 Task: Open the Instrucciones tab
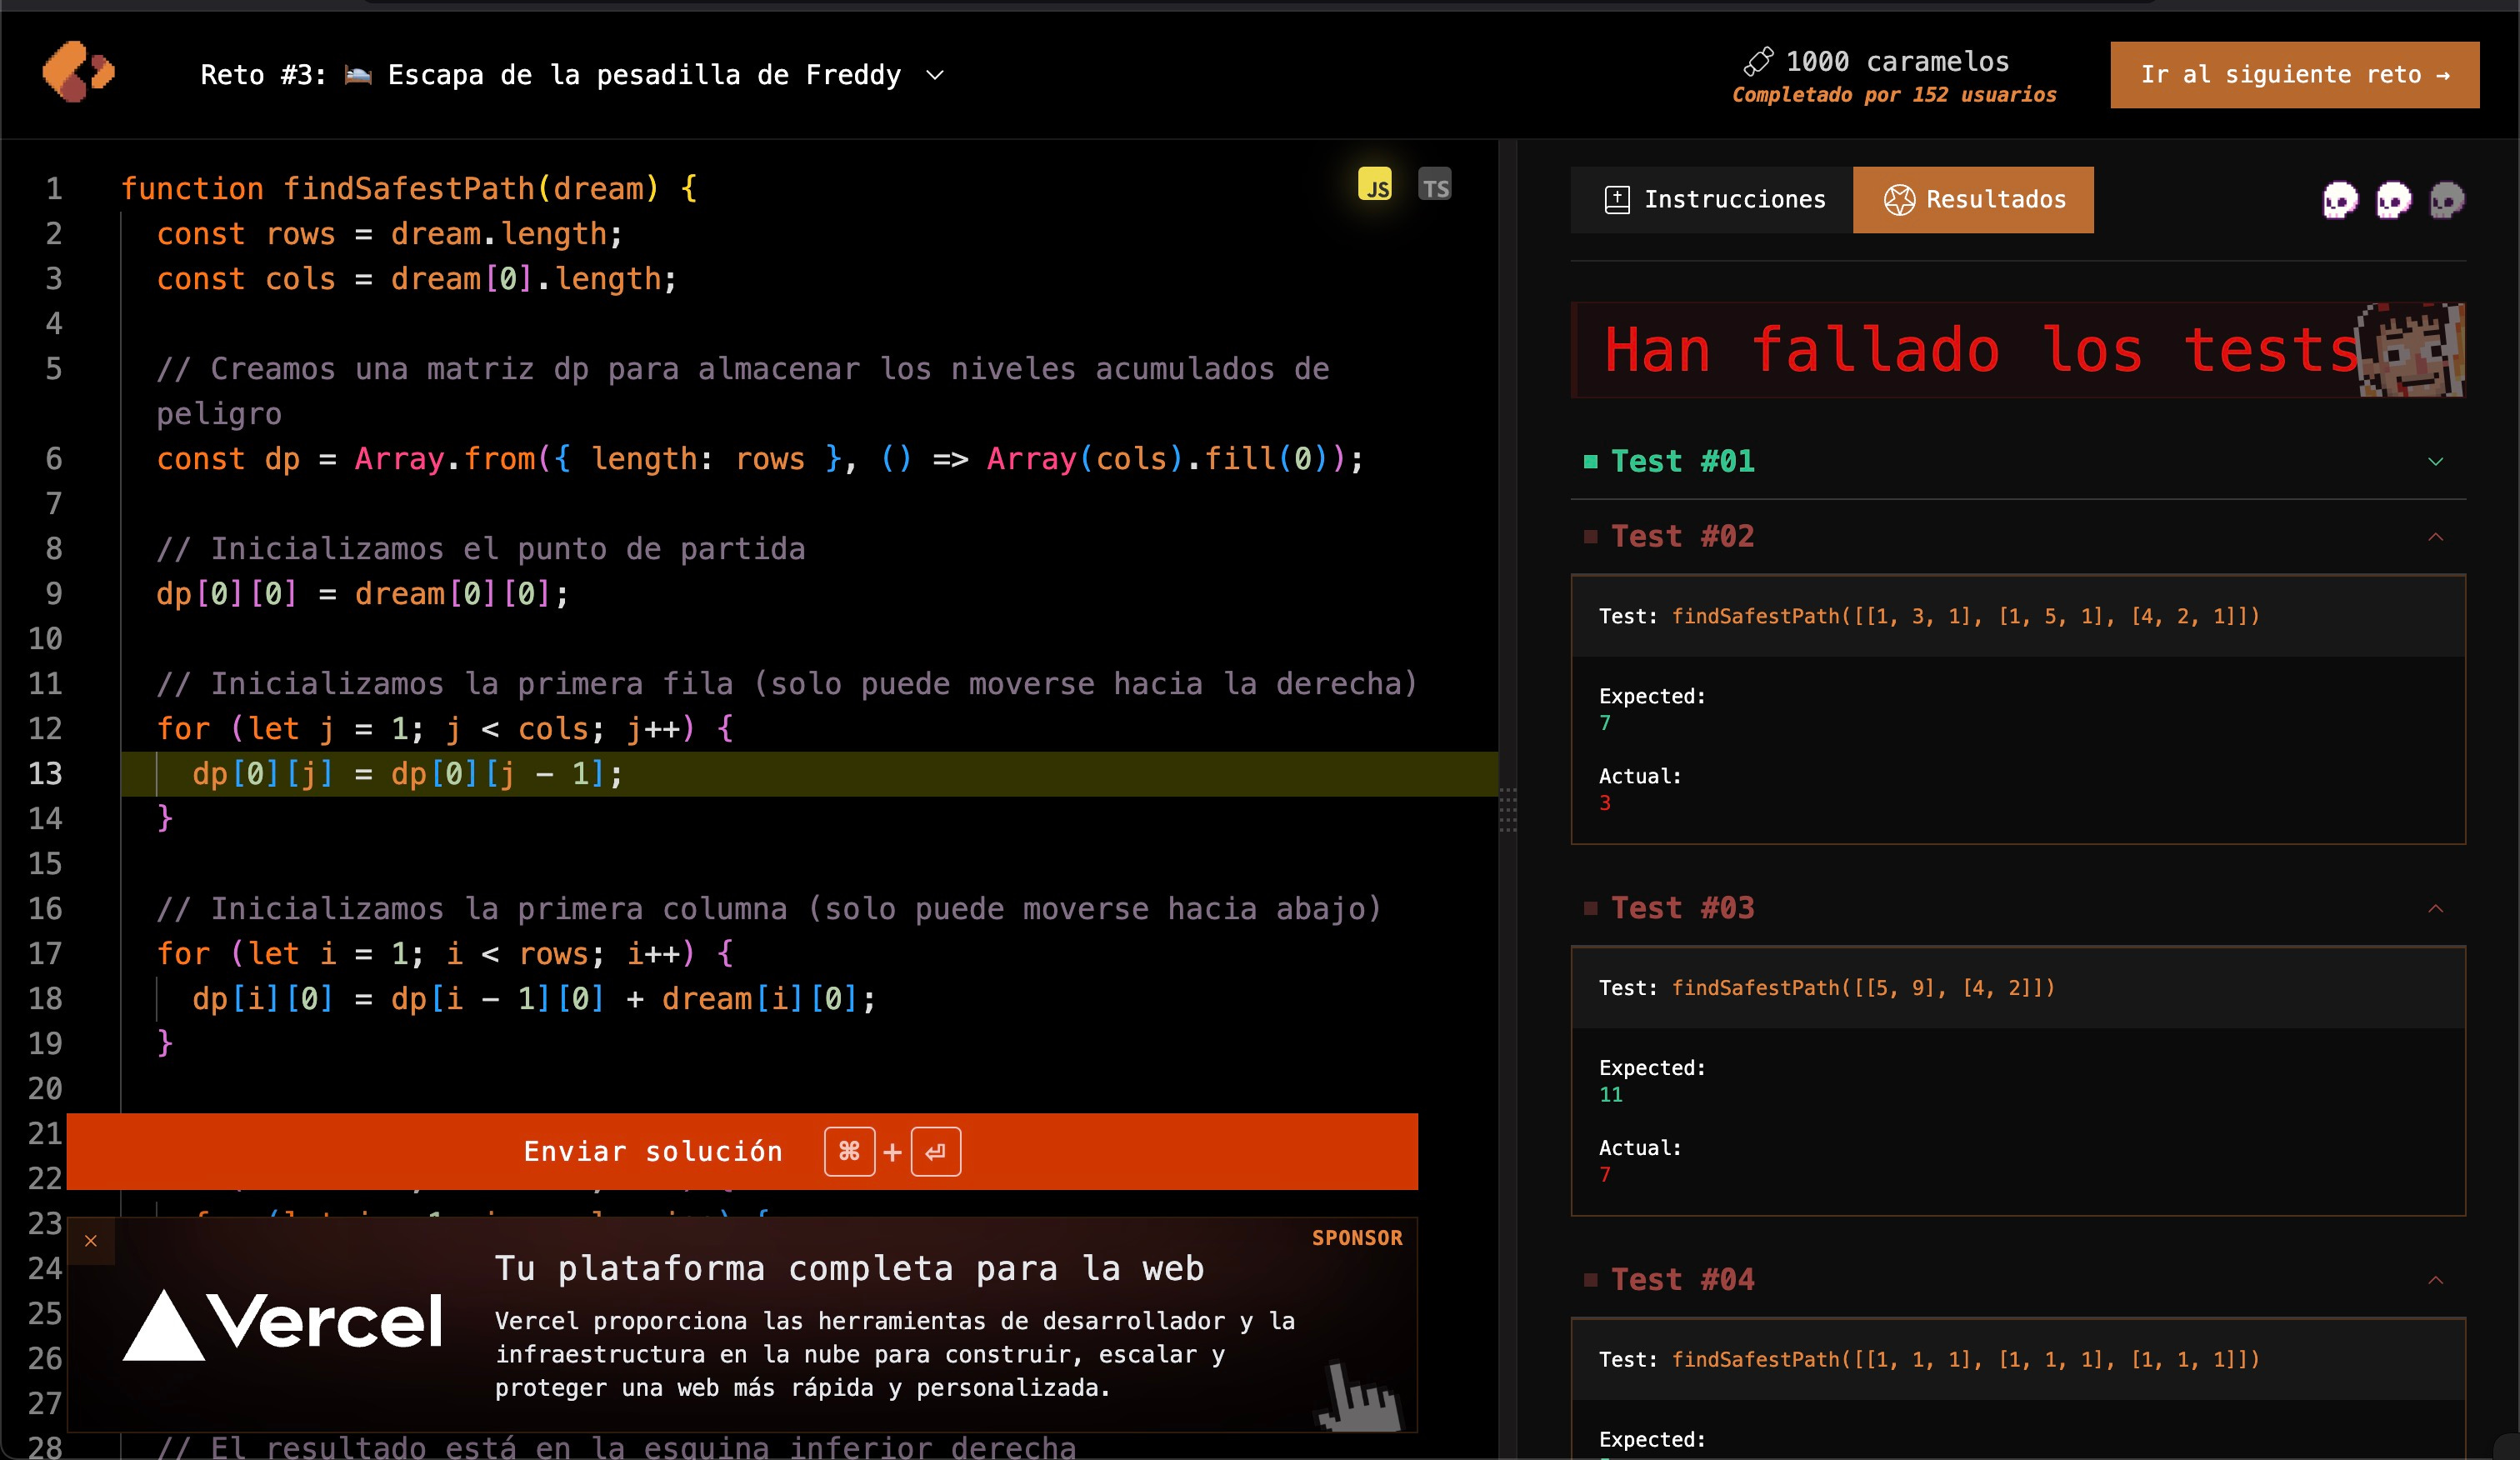(1712, 199)
